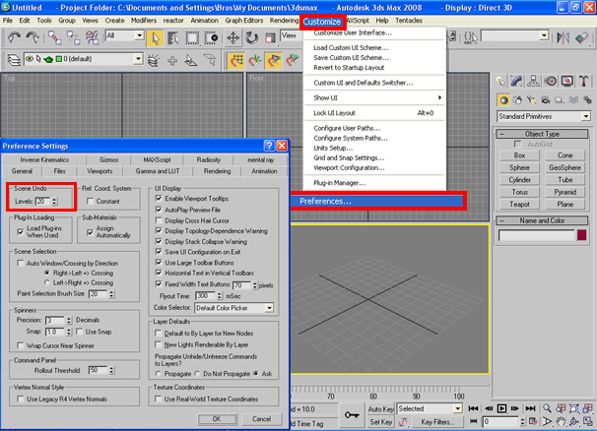Open the Modify command panel tab
The height and width of the screenshot is (431, 597).
(516, 81)
